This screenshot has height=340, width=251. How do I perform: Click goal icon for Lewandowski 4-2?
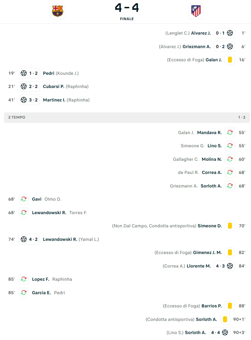[x=24, y=239]
